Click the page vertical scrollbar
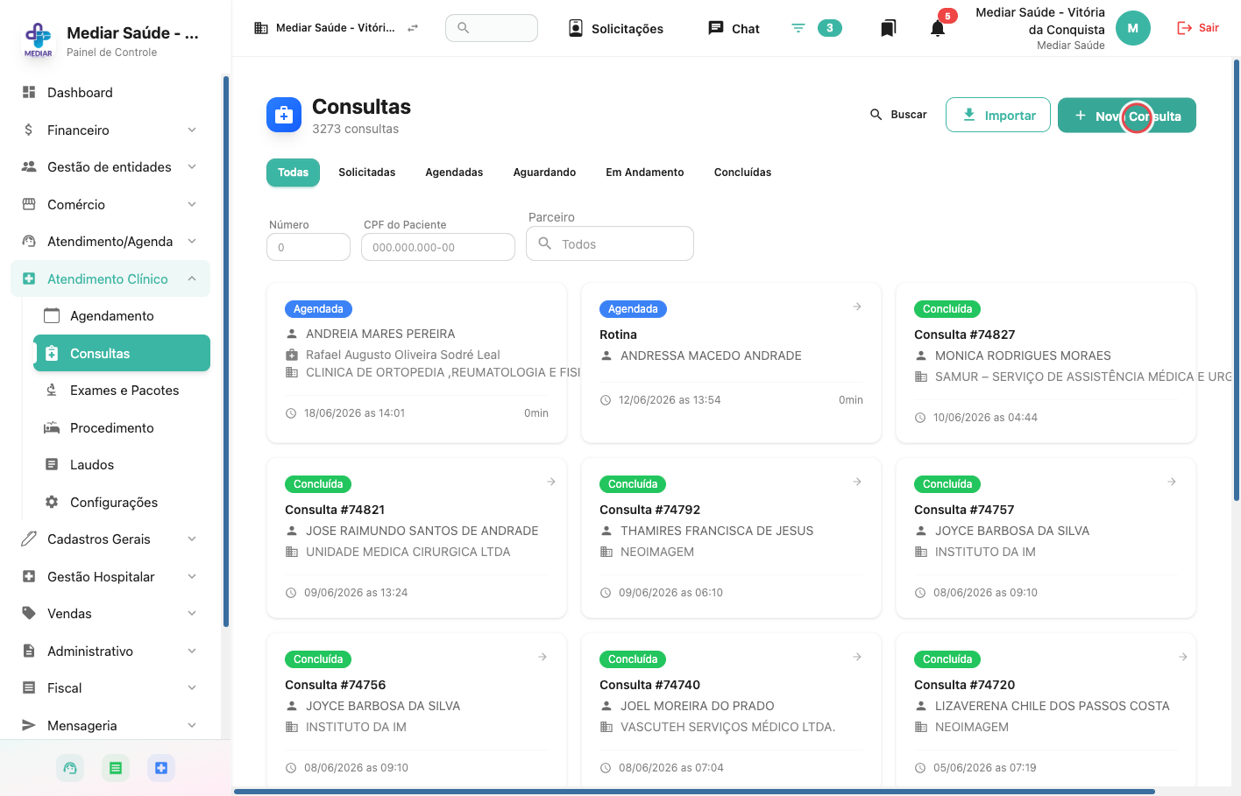This screenshot has width=1241, height=796. pyautogui.click(x=1236, y=280)
